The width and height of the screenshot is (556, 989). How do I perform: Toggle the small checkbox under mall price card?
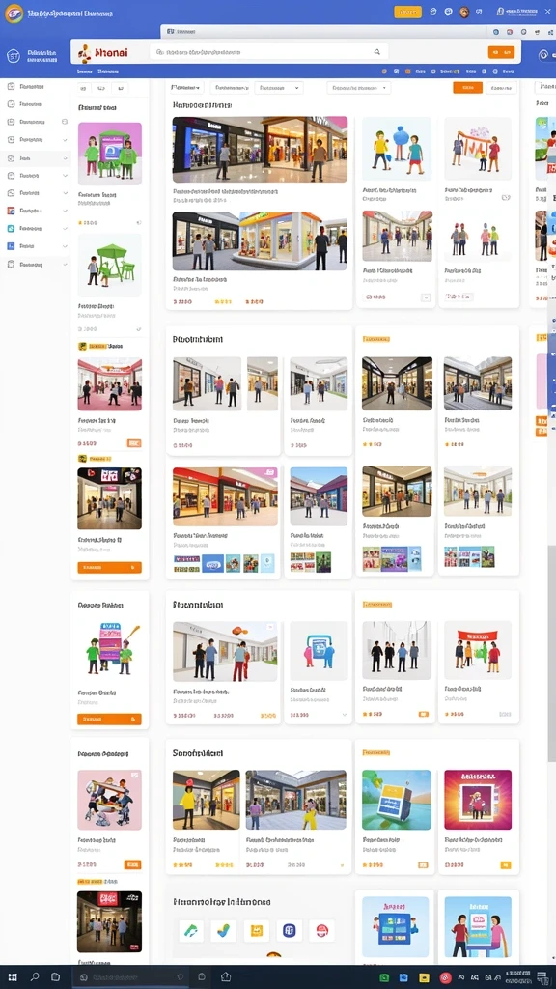[x=426, y=297]
